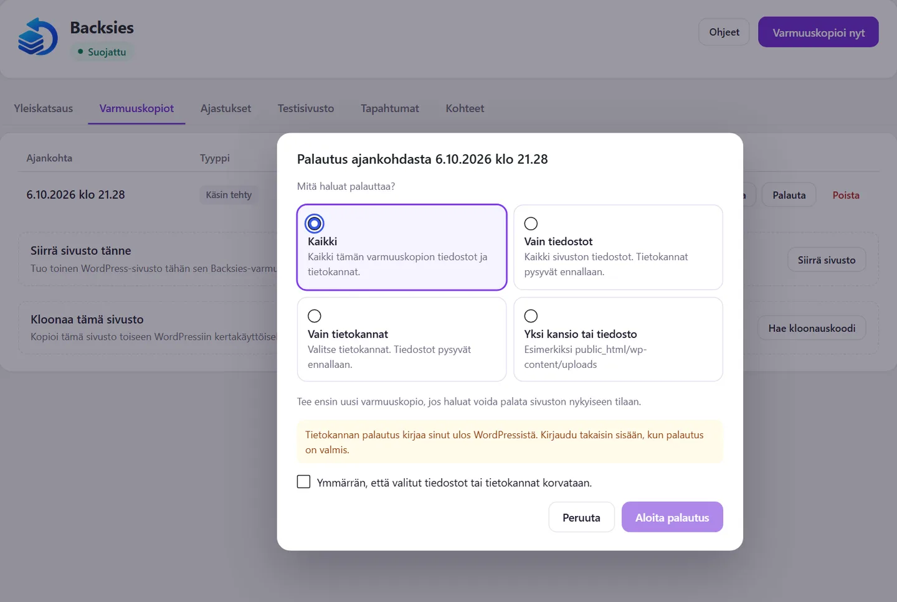Click the Suojattu status badge
Screen dimensions: 897x602
click(102, 52)
